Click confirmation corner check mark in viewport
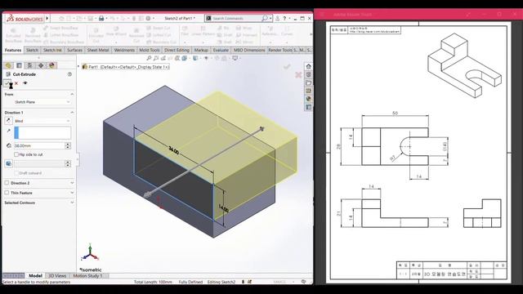Viewport: 523px width, 294px height. pos(287,67)
